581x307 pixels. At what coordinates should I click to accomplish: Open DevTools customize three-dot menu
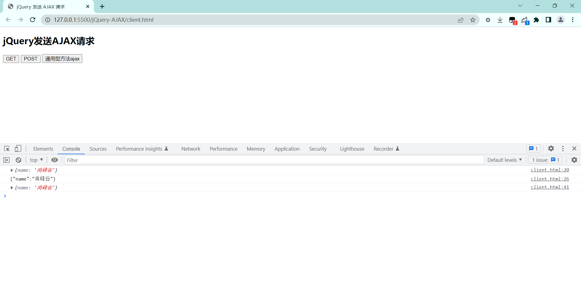click(x=563, y=149)
